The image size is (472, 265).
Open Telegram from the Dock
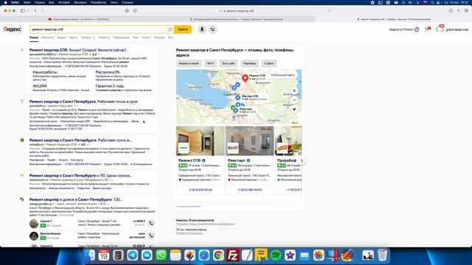(132, 255)
